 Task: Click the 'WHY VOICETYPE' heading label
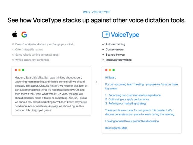pos(96,12)
